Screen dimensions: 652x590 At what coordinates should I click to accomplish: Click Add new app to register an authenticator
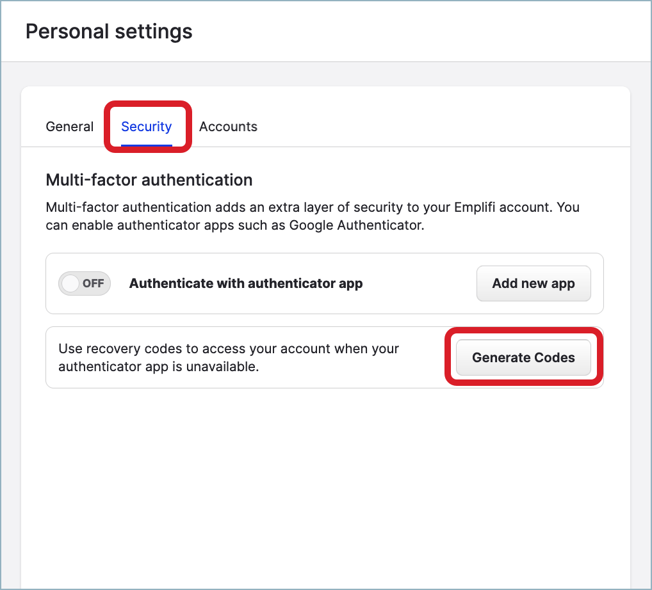533,283
